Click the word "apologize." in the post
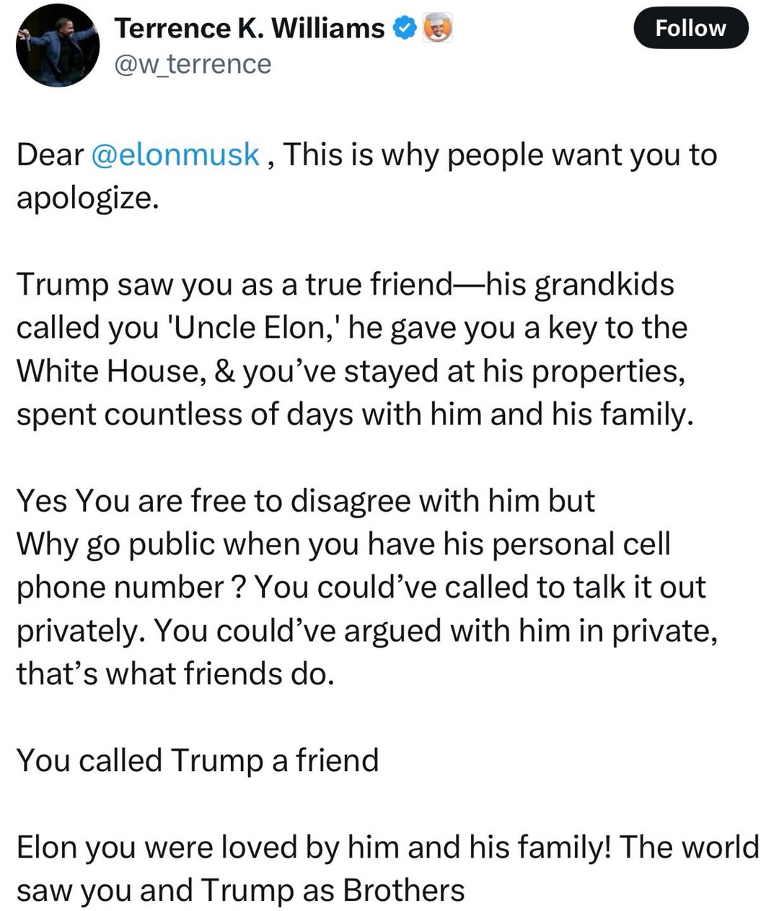 point(87,199)
